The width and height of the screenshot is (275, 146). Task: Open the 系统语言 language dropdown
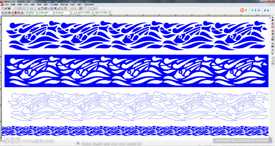click(36, 13)
